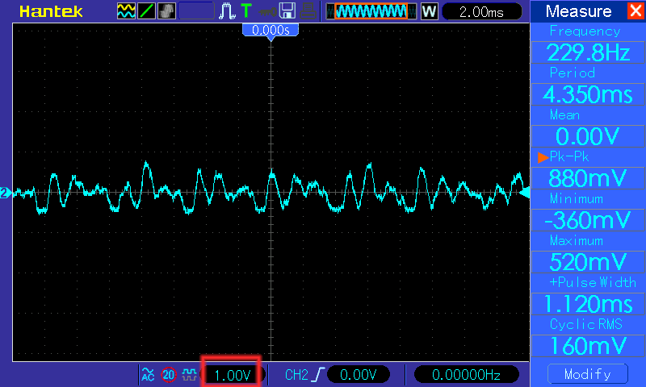
Task: Click the 1.00V volts per division value
Action: 232,375
